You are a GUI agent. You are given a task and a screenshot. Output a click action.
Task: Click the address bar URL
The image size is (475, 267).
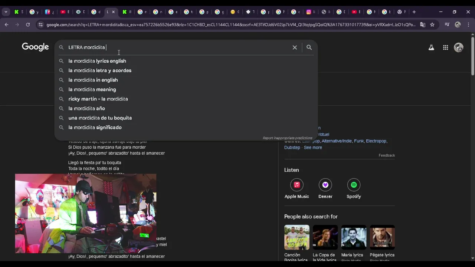tap(230, 25)
